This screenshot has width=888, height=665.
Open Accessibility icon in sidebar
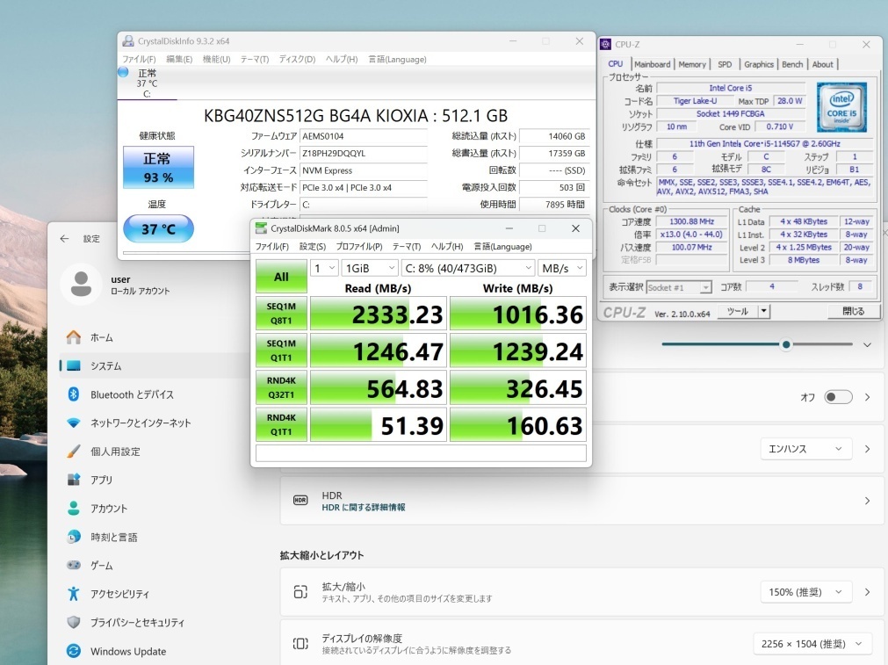pos(74,594)
